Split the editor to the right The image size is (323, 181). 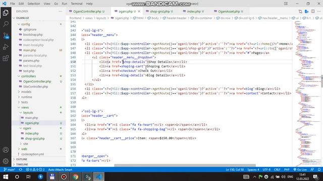(x=313, y=11)
